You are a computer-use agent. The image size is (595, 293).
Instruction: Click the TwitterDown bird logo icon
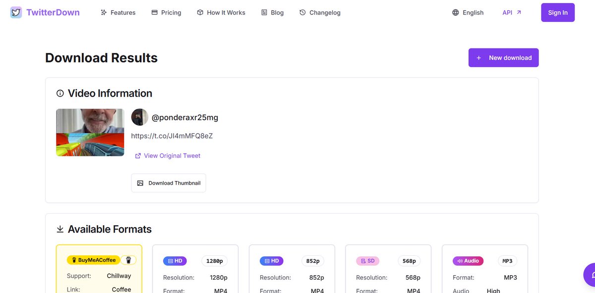pyautogui.click(x=16, y=12)
